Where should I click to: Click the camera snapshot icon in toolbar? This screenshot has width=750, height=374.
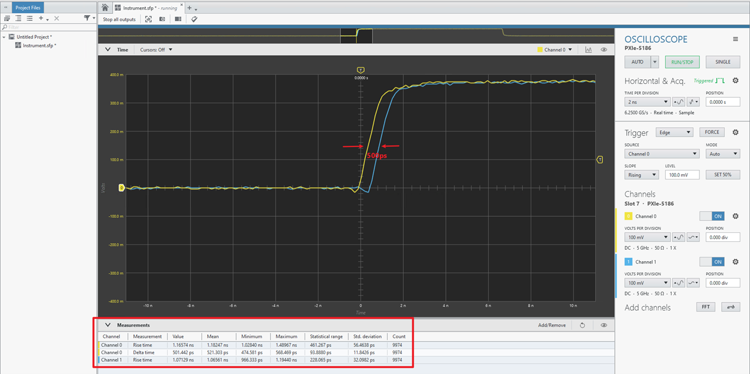(x=162, y=19)
